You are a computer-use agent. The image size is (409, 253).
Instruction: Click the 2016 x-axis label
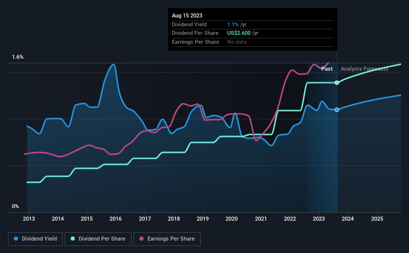pyautogui.click(x=116, y=219)
